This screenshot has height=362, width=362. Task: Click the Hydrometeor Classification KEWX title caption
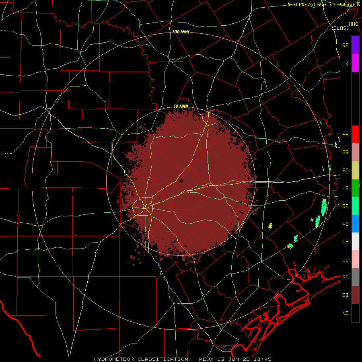tap(183, 359)
